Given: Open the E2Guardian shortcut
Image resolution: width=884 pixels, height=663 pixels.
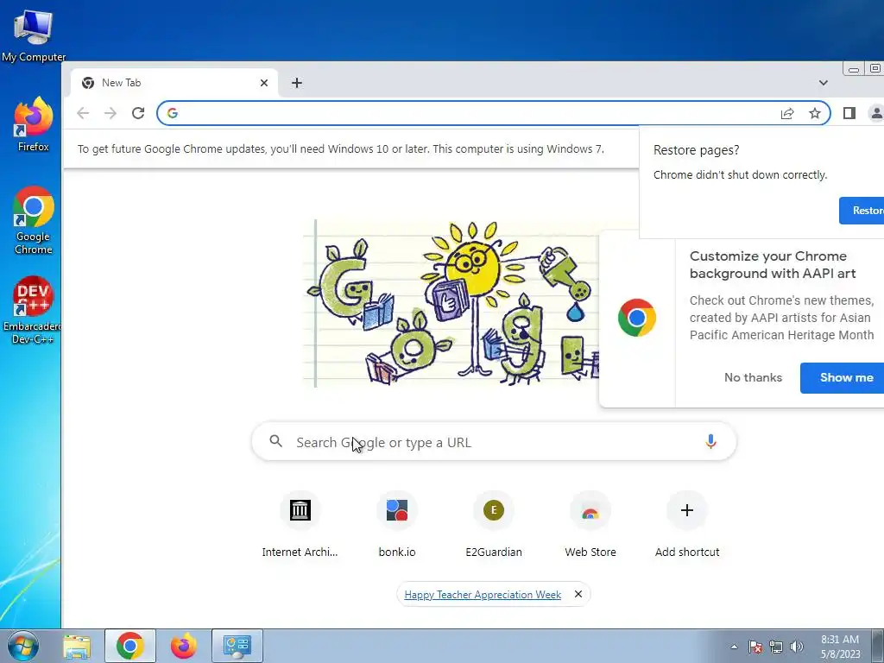Looking at the screenshot, I should (x=494, y=524).
